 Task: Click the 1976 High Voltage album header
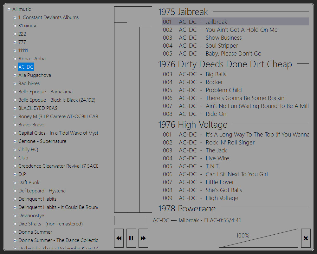[193, 124]
